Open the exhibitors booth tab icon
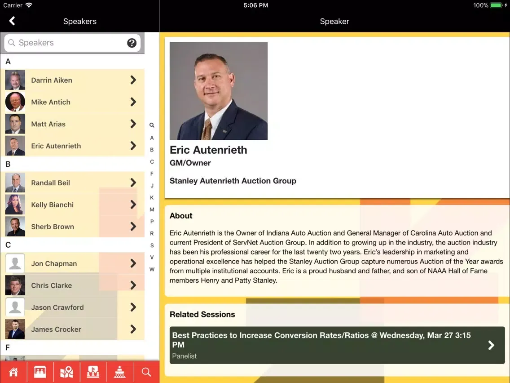 (40, 372)
